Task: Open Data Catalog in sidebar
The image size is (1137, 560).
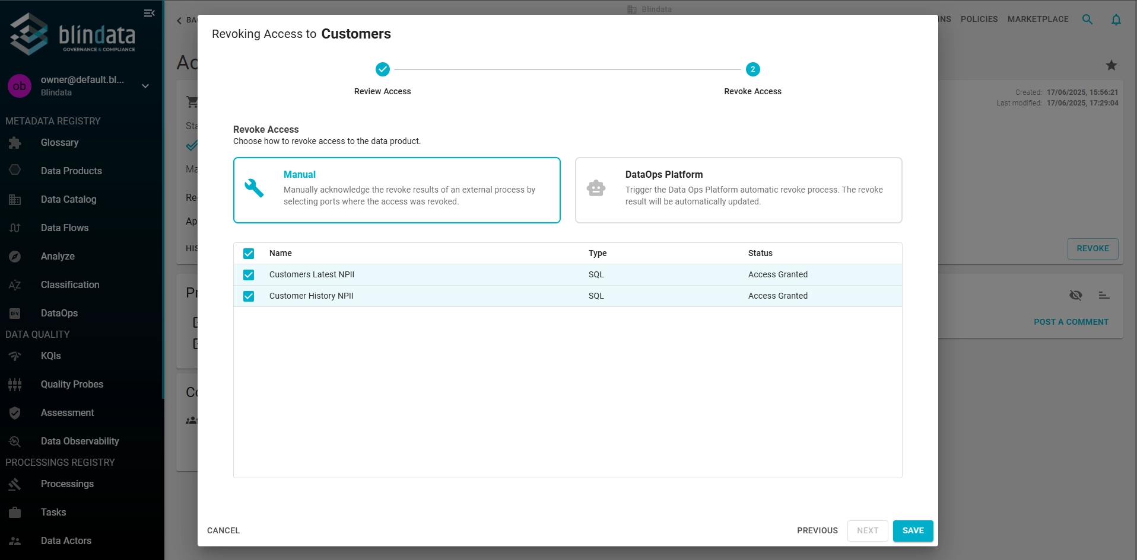Action: coord(68,200)
